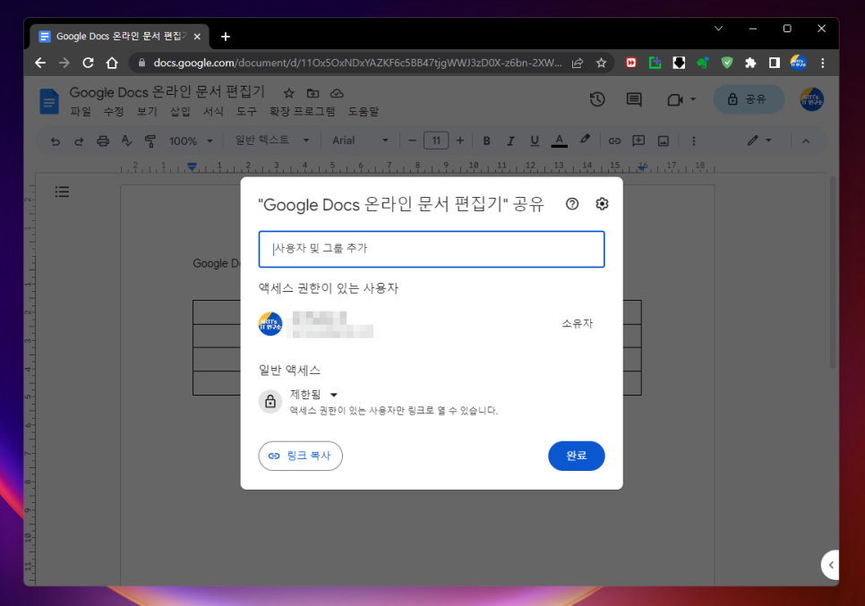Toggle italic formatting

[x=510, y=141]
